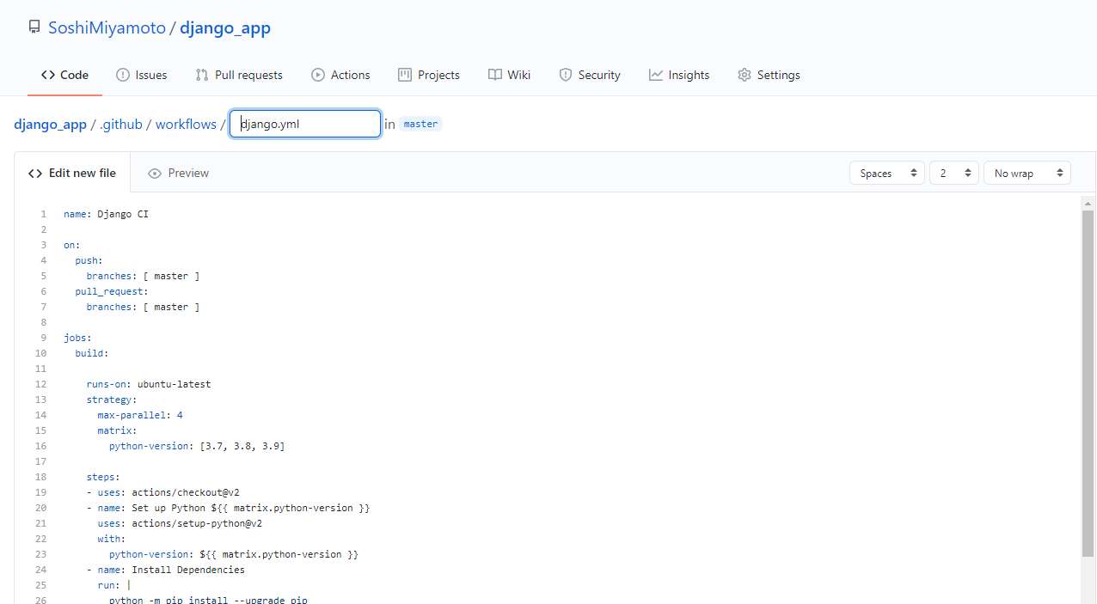Switch to the Code tab
1097x604 pixels.
tap(64, 75)
